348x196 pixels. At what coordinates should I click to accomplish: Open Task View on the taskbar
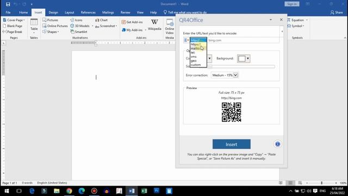[x=19, y=191]
